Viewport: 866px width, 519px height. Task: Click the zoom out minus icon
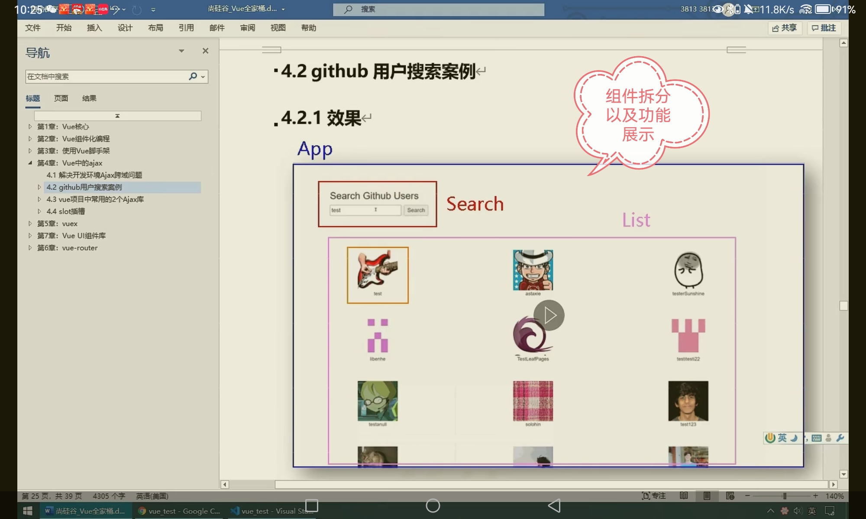[747, 496]
